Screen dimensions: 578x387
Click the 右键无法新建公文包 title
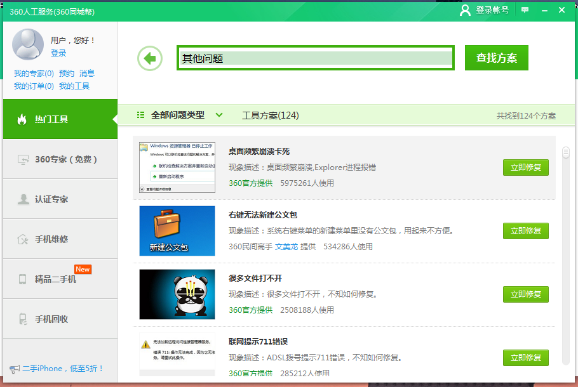tap(263, 214)
